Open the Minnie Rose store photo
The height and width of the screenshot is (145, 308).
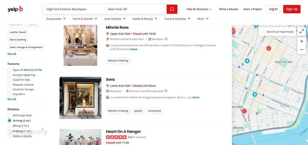coord(80,45)
